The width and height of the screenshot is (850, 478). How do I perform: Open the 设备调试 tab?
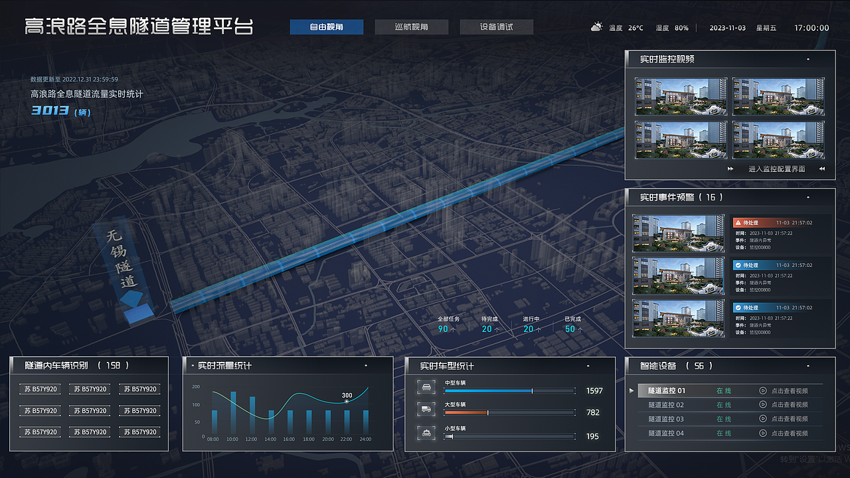tap(496, 27)
